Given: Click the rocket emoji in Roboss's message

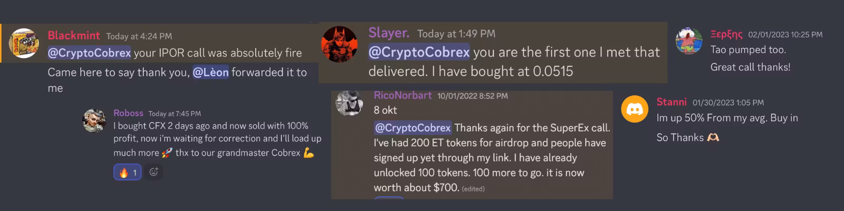Looking at the screenshot, I should click(167, 153).
